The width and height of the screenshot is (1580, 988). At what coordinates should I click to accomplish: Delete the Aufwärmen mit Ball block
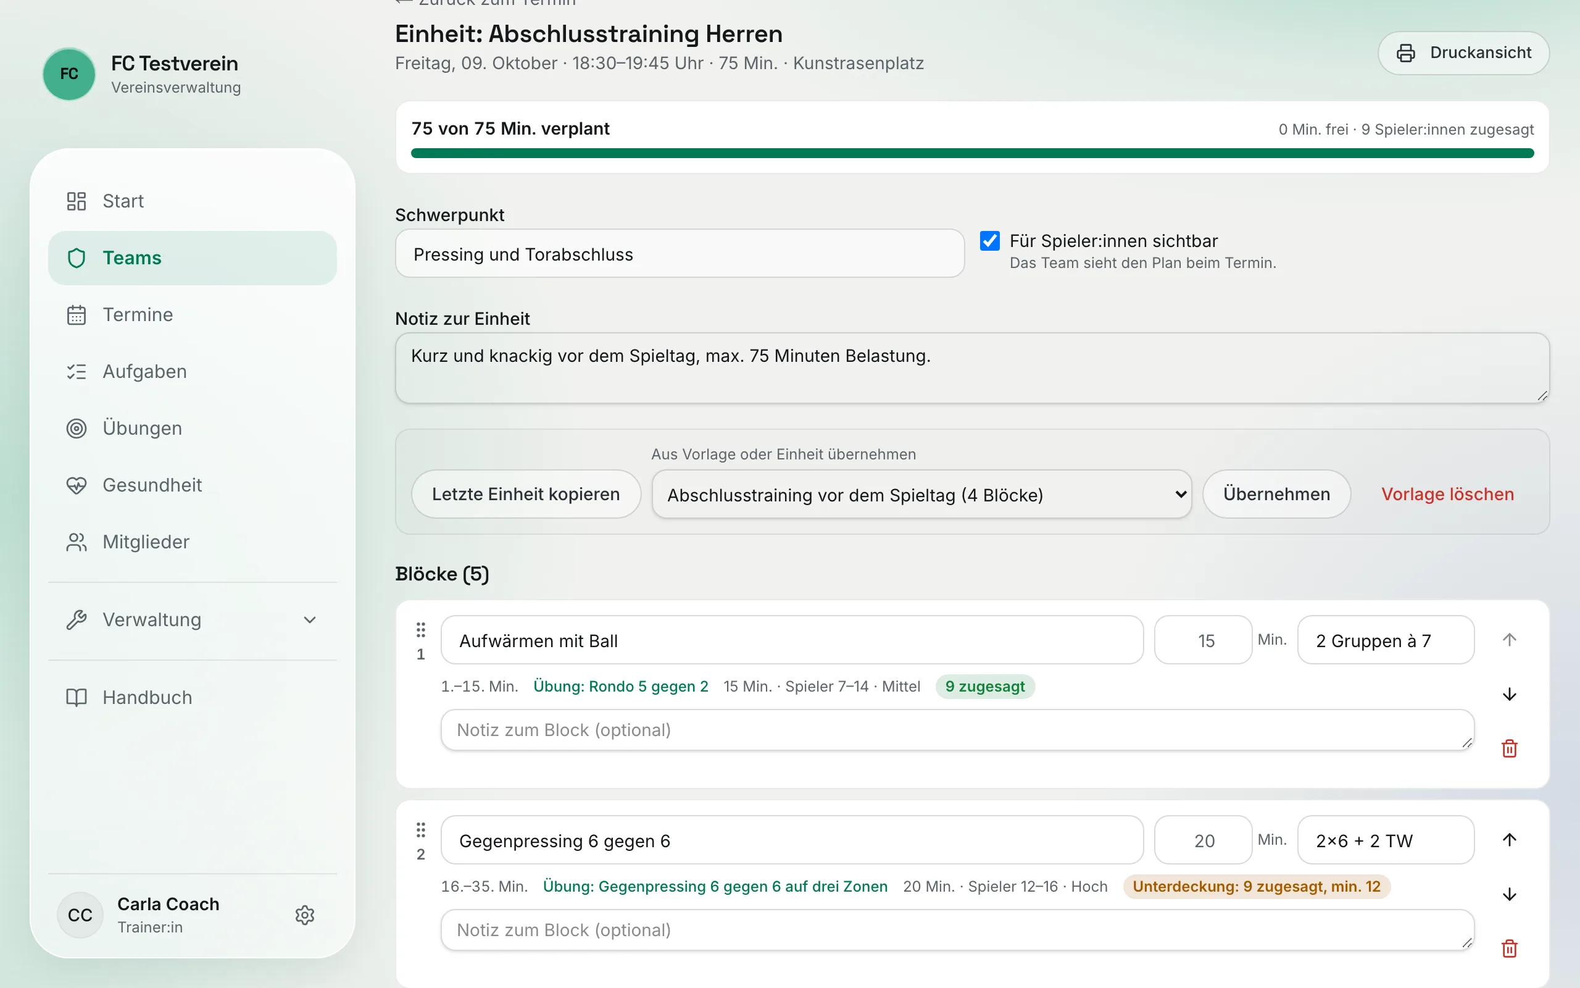[x=1509, y=748]
